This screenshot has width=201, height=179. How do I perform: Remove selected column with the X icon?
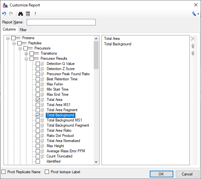pos(193,39)
